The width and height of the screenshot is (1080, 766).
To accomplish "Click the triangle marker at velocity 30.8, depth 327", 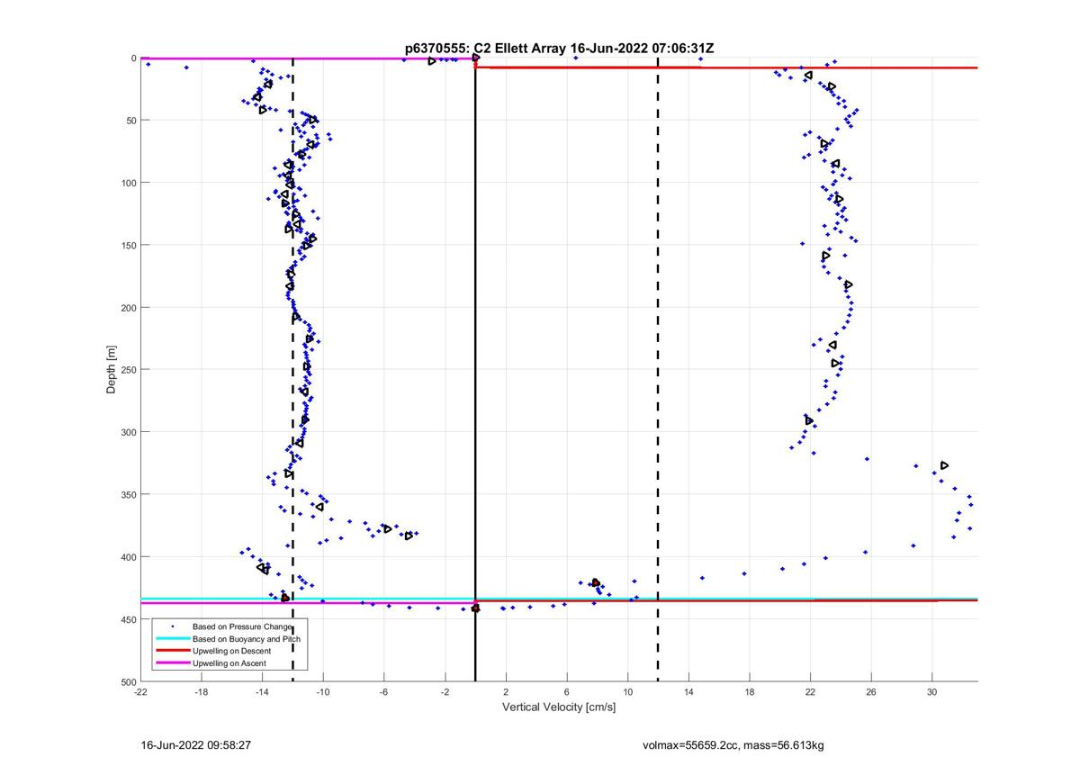I will (945, 465).
